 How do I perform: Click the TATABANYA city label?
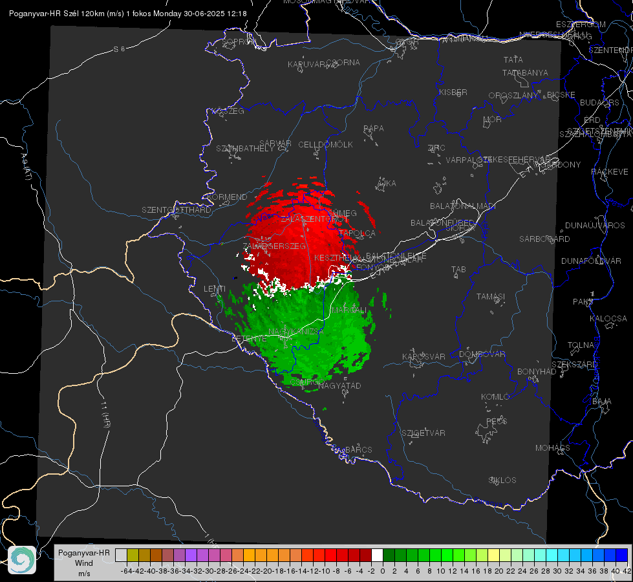pyautogui.click(x=525, y=72)
